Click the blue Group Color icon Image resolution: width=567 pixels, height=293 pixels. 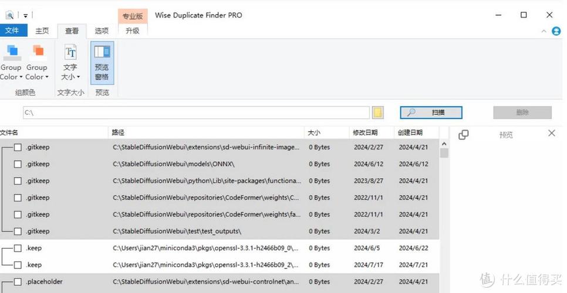point(12,52)
